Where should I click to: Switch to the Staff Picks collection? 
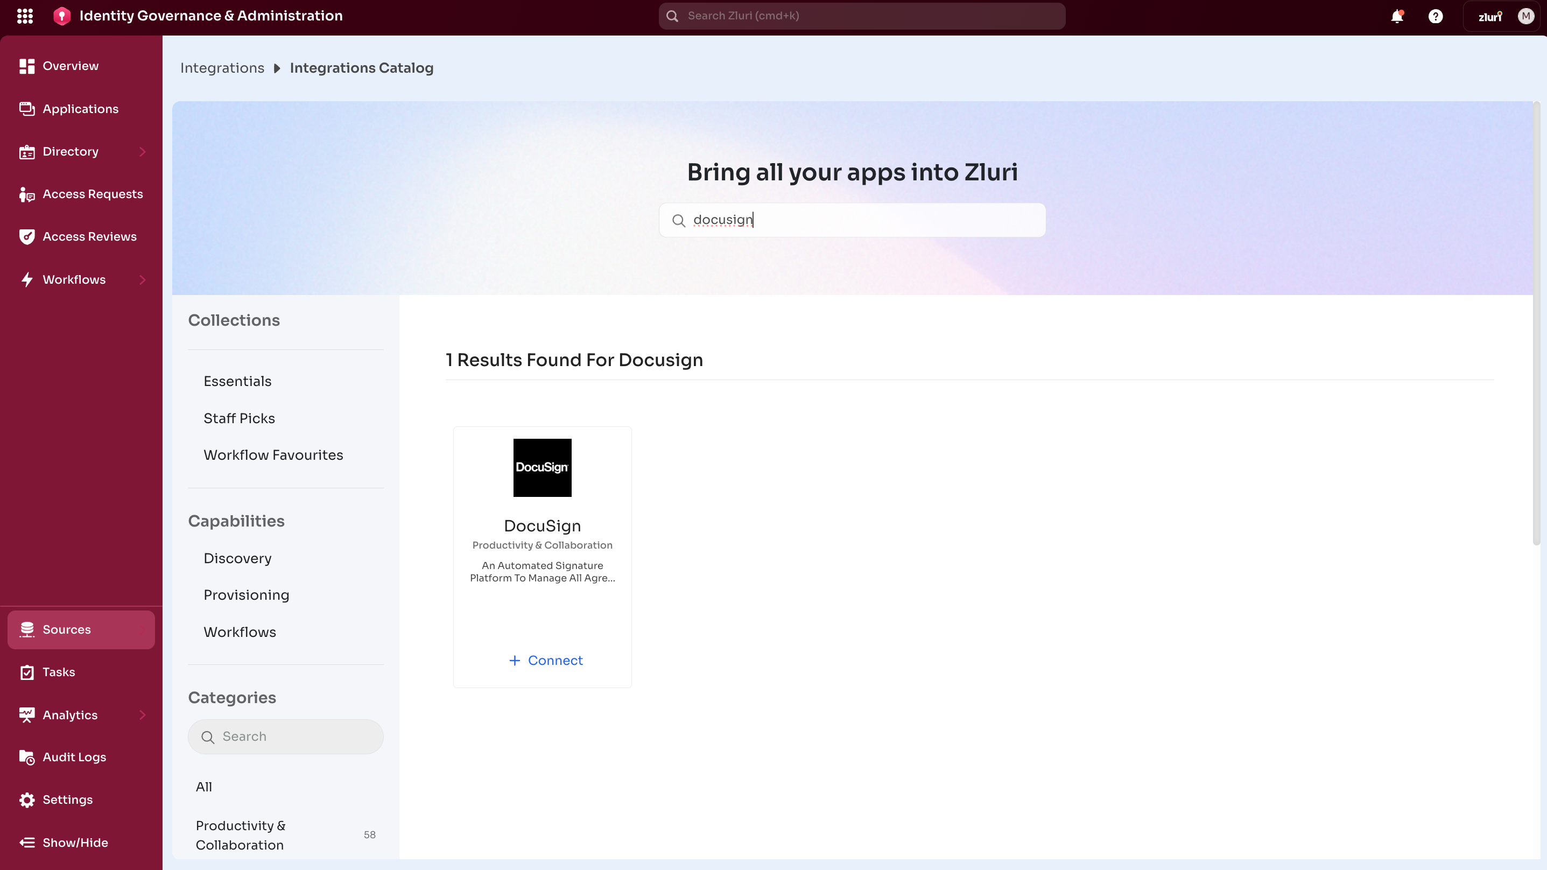click(x=238, y=418)
